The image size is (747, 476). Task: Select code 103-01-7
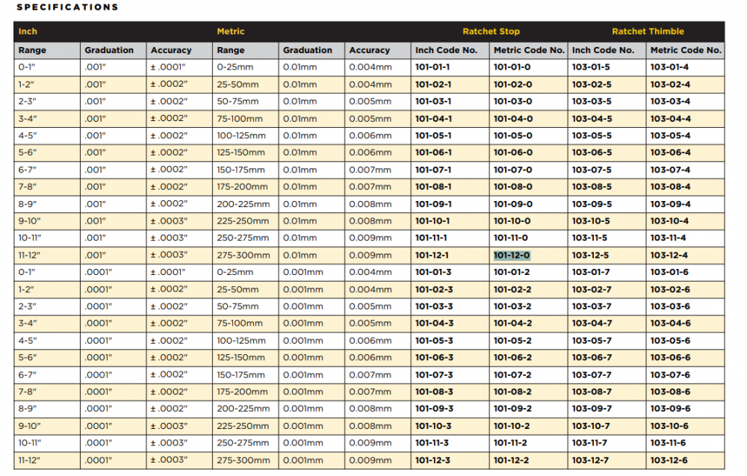591,272
